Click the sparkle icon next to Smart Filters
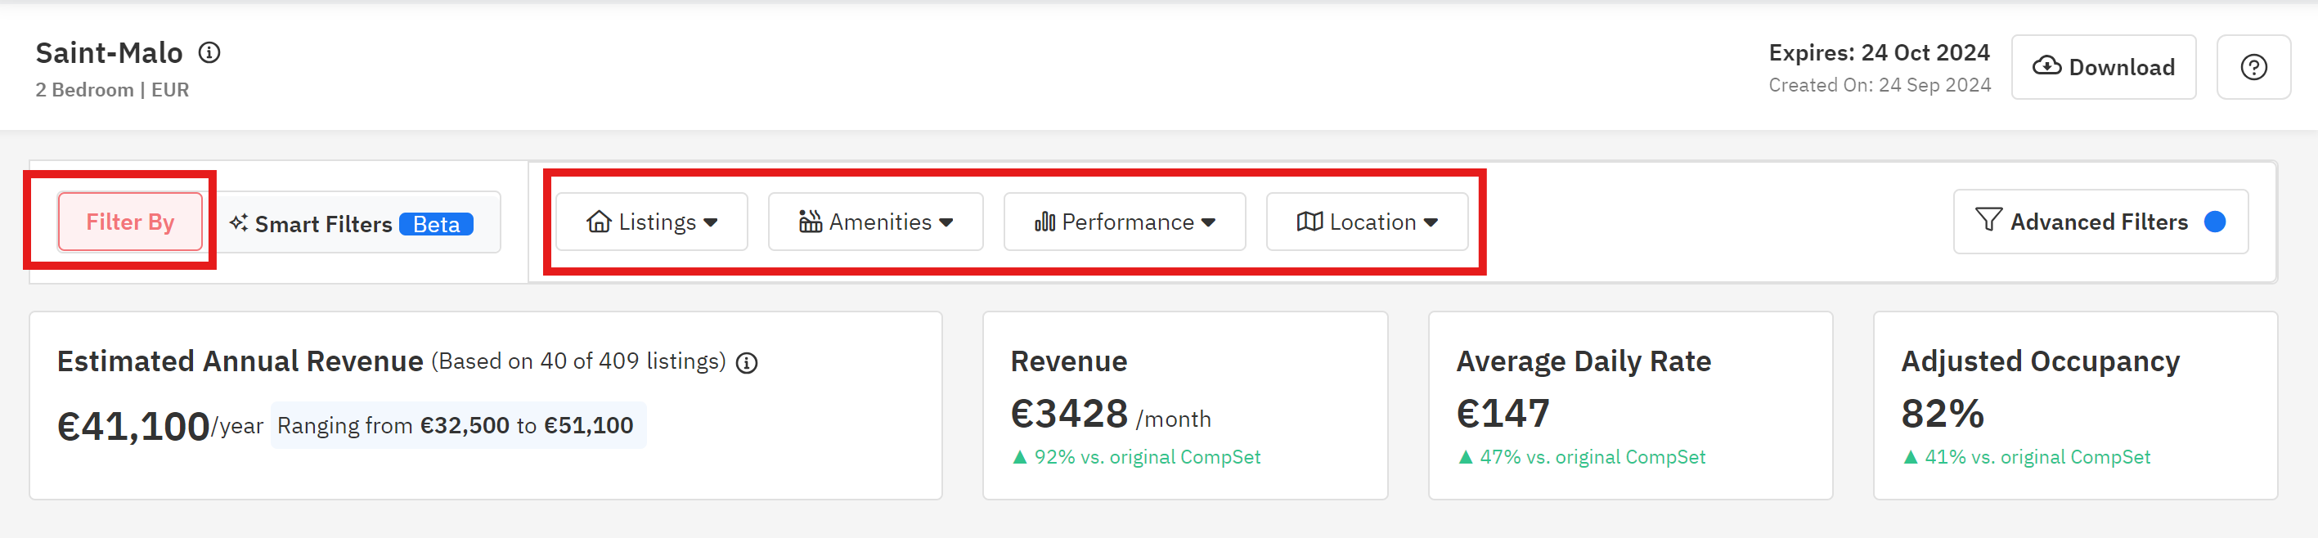This screenshot has height=538, width=2318. [239, 223]
